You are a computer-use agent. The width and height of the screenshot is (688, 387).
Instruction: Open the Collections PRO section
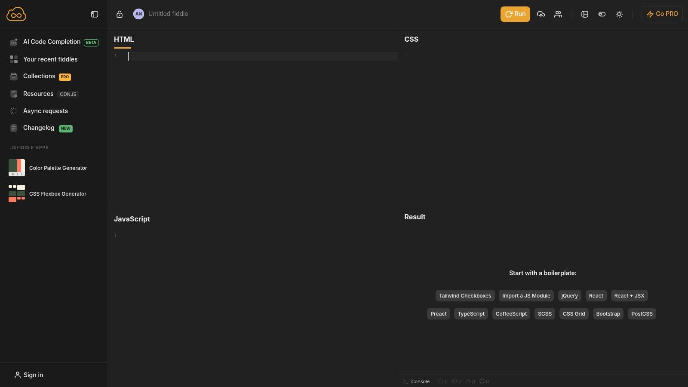pos(39,76)
